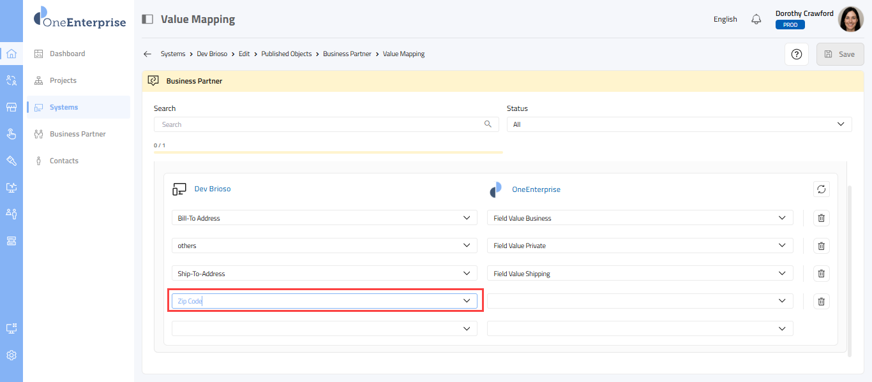
Task: Open the Field Value Business dropdown
Action: pyautogui.click(x=640, y=218)
